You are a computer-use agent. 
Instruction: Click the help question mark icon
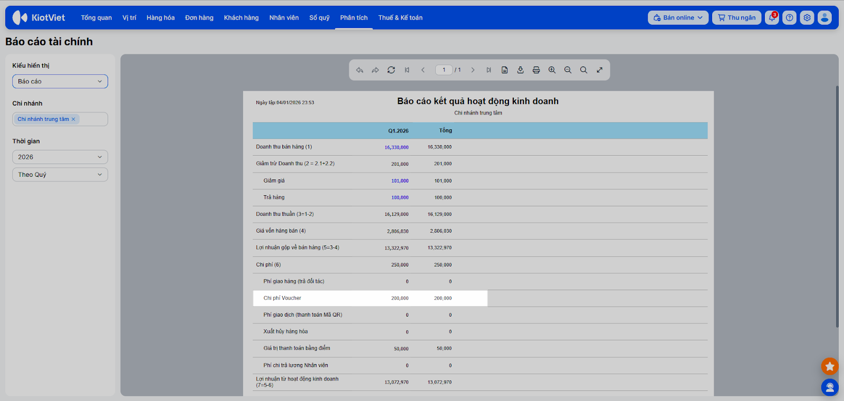(789, 18)
